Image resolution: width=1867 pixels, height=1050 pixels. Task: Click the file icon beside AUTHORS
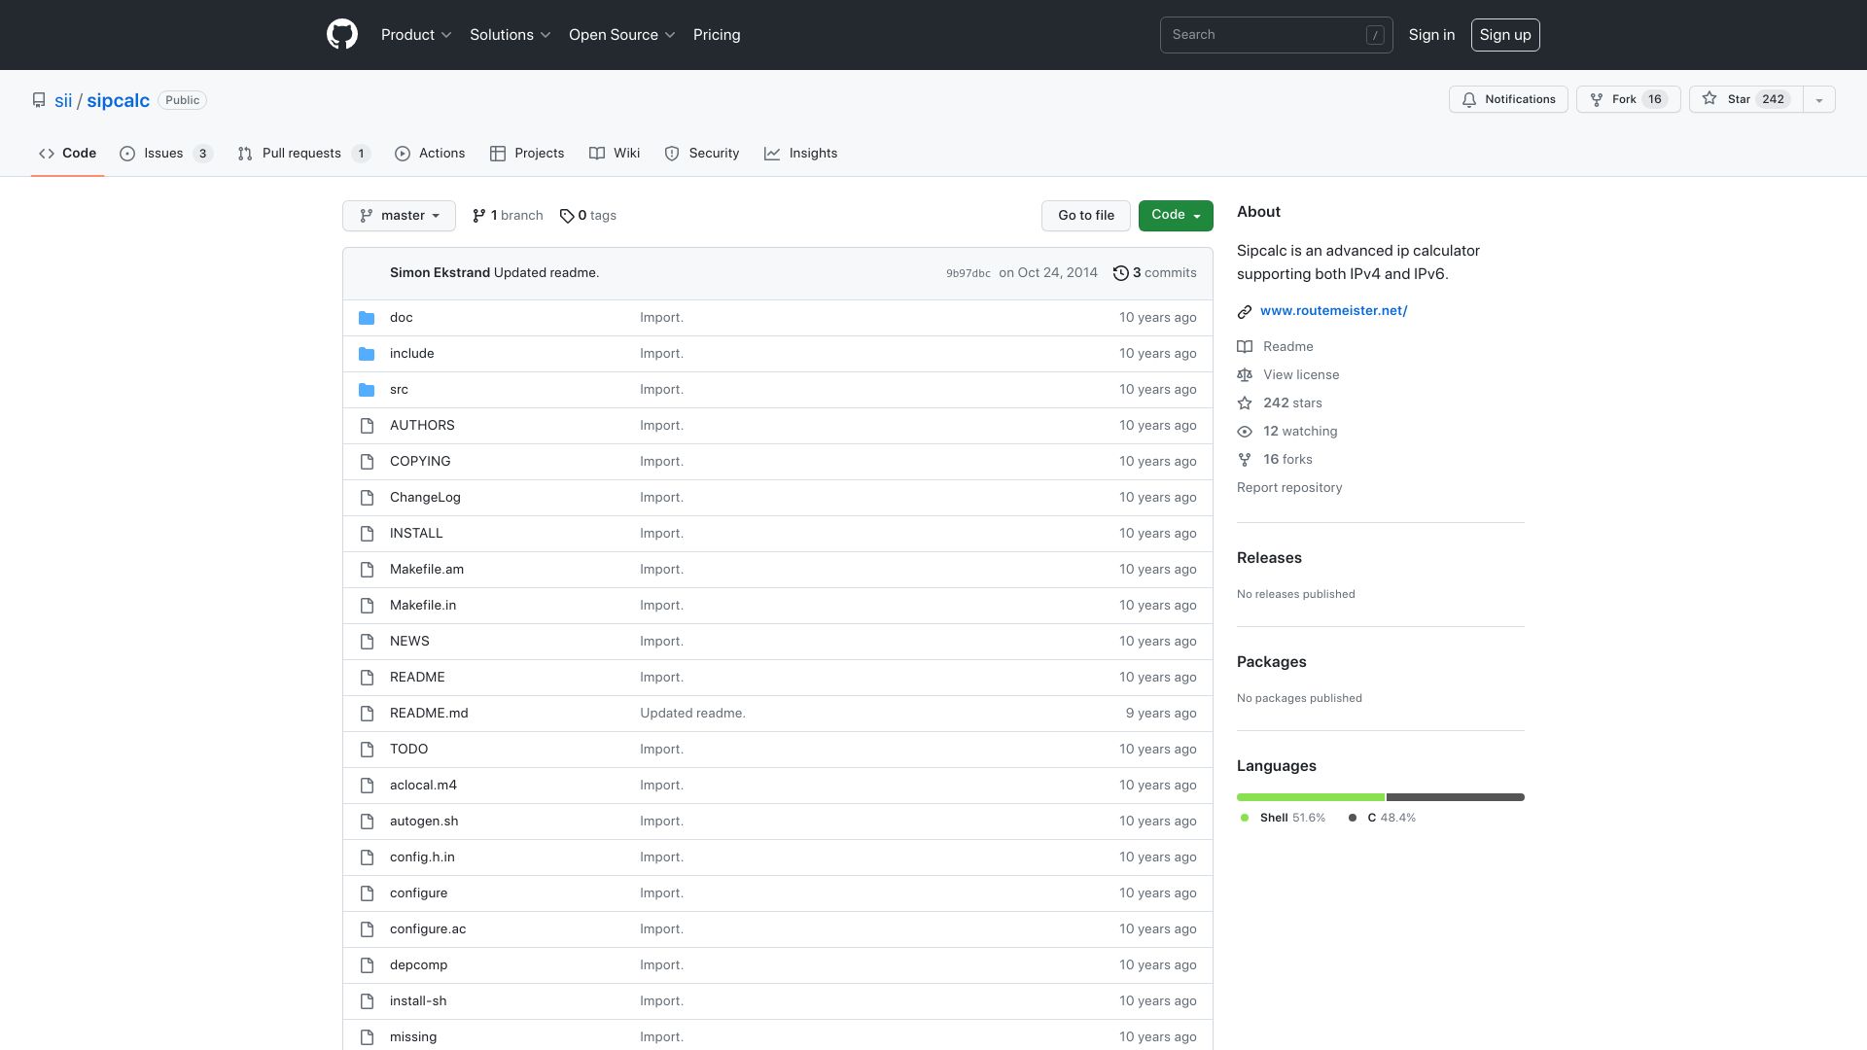point(367,426)
